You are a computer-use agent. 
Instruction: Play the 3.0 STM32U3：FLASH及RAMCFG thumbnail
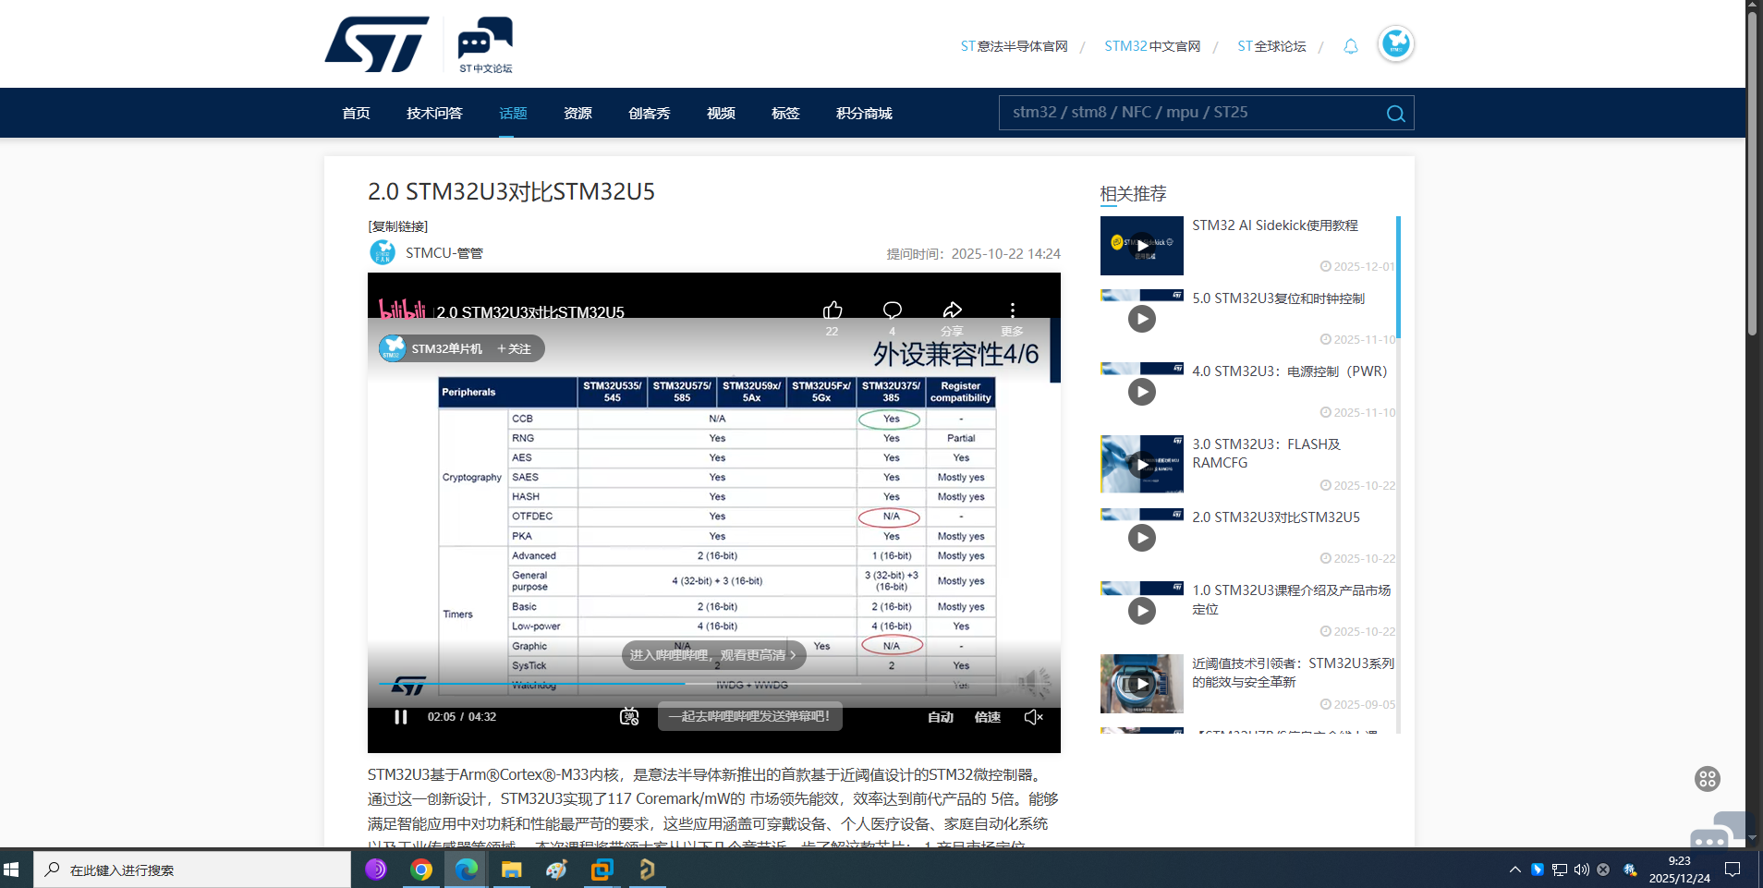tap(1141, 464)
